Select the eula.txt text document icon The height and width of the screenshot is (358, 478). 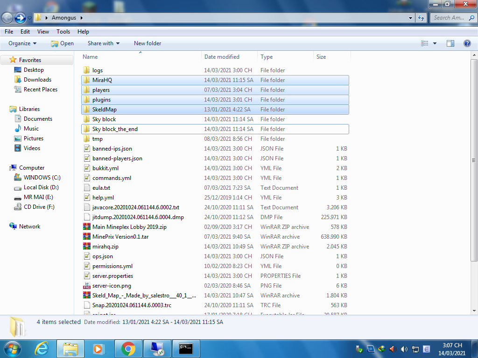[x=86, y=187]
